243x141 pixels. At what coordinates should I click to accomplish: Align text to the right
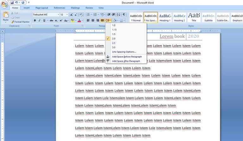[98, 21]
